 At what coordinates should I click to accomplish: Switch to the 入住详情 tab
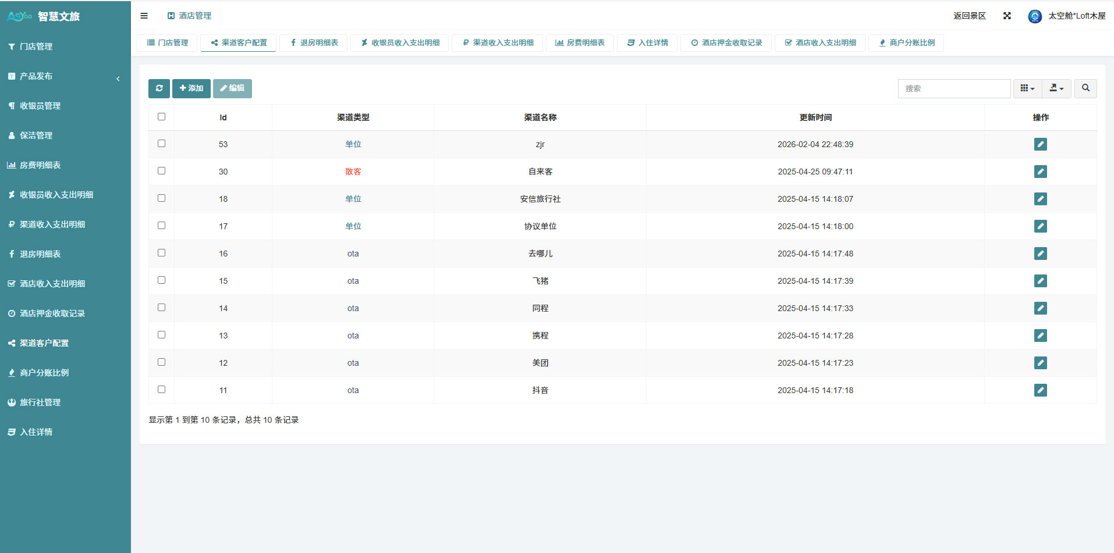647,43
